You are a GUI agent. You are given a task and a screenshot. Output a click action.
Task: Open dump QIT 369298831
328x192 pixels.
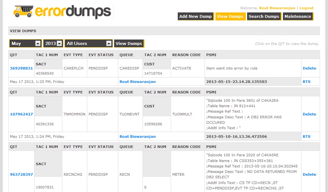(21, 68)
